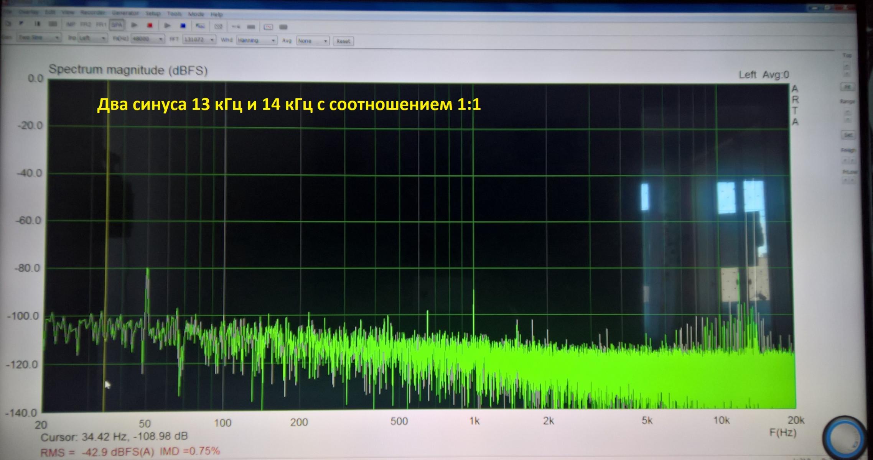
Task: Switch to FR2 measurement mode
Action: pos(86,25)
